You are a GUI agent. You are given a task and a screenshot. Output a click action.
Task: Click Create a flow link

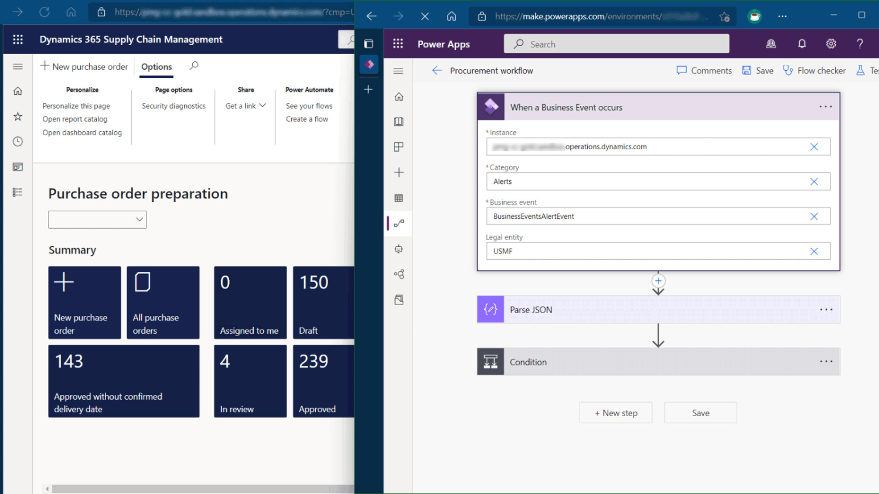pos(306,119)
